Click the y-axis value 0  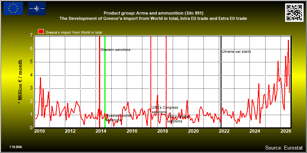pyautogui.click(x=31, y=128)
